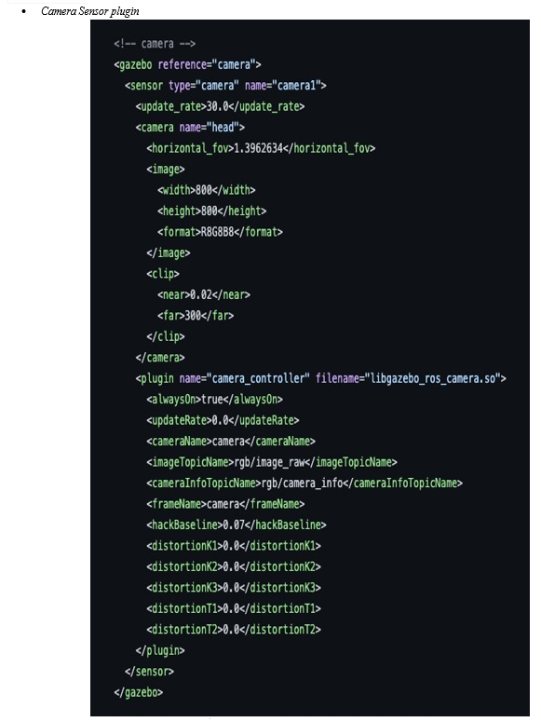The image size is (541, 722).
Task: Click the camera comment line
Action: (x=155, y=44)
